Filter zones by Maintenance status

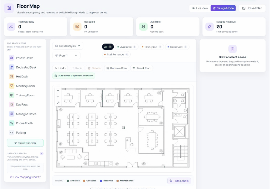click(116, 54)
